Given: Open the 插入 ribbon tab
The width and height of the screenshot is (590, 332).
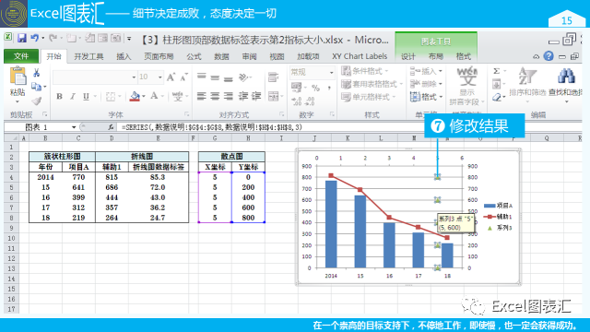Looking at the screenshot, I should pos(124,56).
